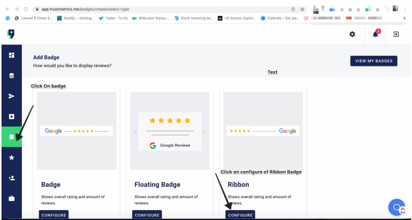Image resolution: width=412 pixels, height=220 pixels.
Task: Click the address bar URL field
Action: click(x=169, y=9)
